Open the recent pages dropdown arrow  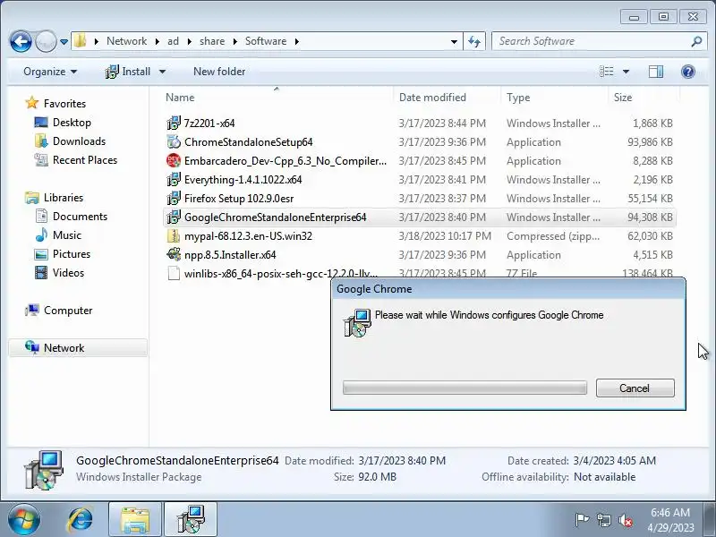(x=64, y=41)
